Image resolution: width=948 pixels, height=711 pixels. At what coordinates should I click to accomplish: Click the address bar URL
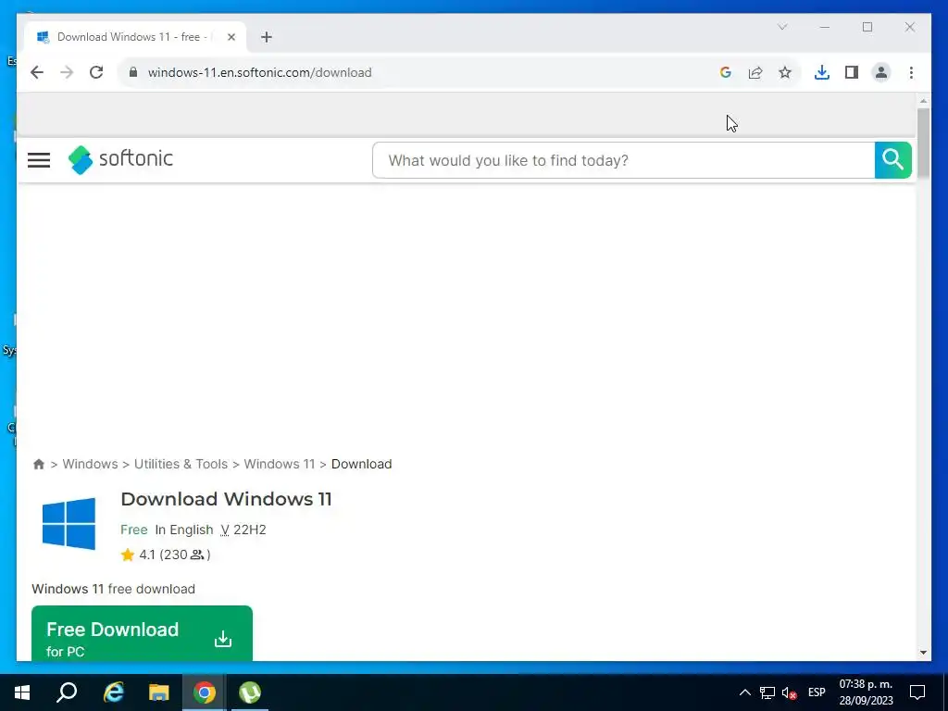pos(260,72)
